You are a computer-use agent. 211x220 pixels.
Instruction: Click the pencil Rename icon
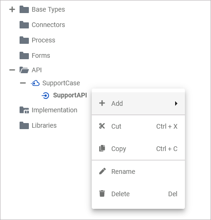point(102,171)
